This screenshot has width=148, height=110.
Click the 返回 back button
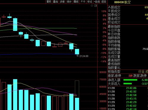point(104,2)
